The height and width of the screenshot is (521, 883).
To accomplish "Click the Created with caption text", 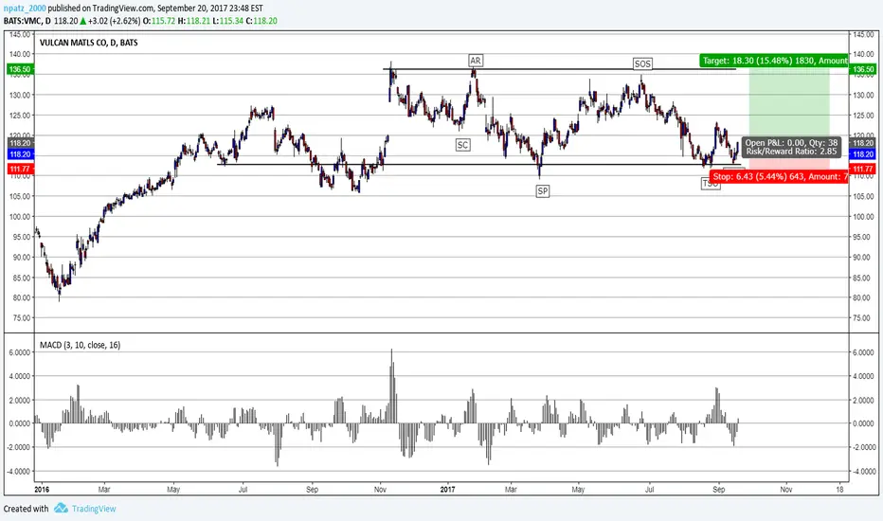I will 26,509.
